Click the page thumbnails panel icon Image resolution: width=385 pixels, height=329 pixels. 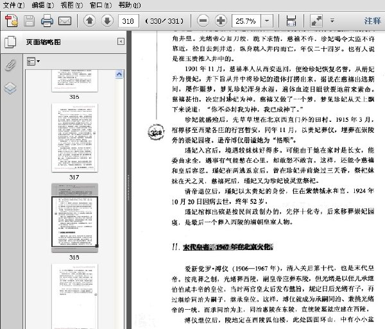point(10,42)
